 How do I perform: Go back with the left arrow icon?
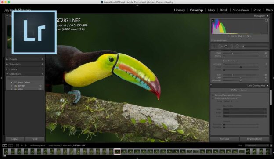tap(22, 145)
